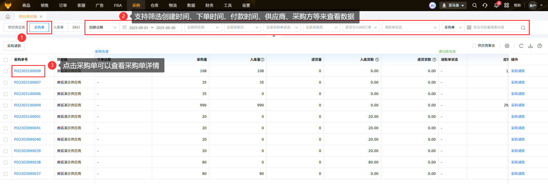Image resolution: width=548 pixels, height=184 pixels.
Task: Open the 全部采购员 dropdown
Action: tap(321, 27)
